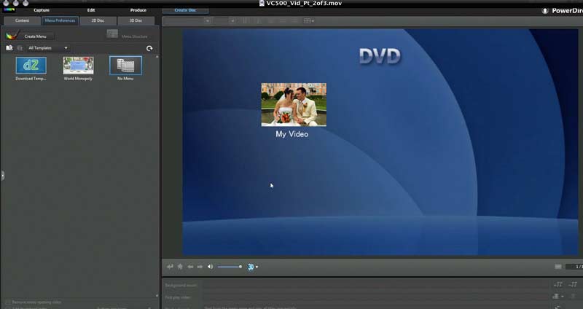583x309 pixels.
Task: Open the 3D Disc tab
Action: [136, 20]
